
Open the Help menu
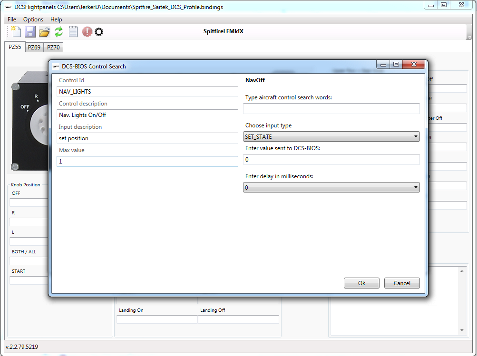56,19
